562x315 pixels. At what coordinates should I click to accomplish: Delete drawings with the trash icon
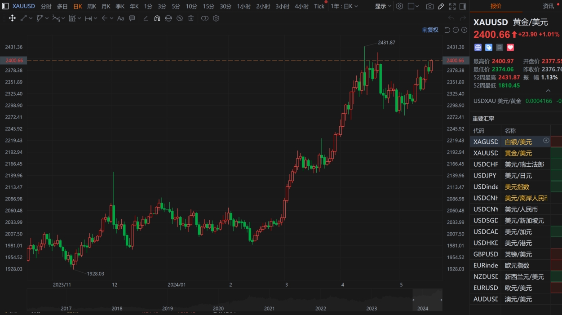coord(191,18)
